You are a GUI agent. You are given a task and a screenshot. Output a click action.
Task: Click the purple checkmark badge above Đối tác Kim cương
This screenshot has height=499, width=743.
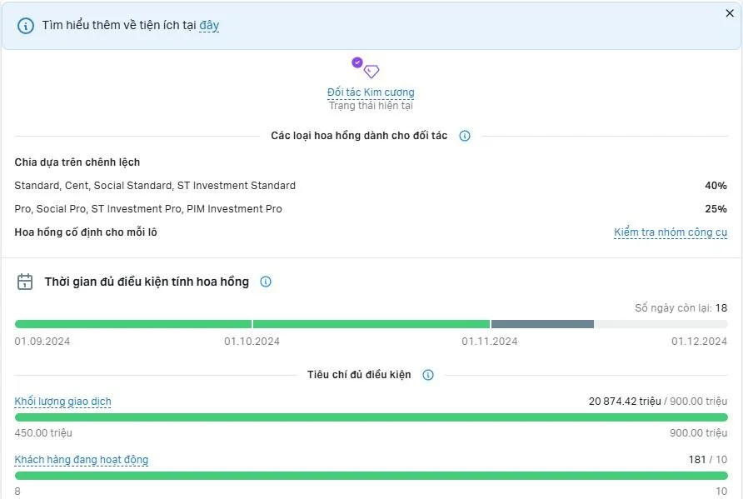tap(357, 62)
